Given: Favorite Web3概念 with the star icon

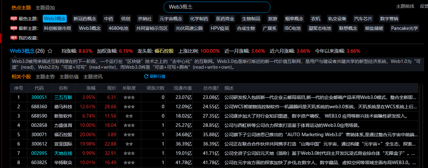Looking at the screenshot, I should (x=50, y=51).
